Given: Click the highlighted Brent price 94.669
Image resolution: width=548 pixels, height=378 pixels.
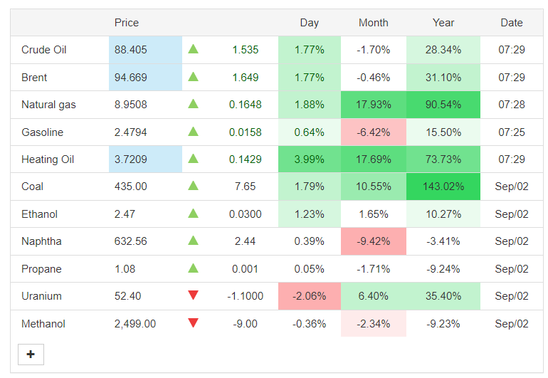Looking at the screenshot, I should pyautogui.click(x=131, y=77).
